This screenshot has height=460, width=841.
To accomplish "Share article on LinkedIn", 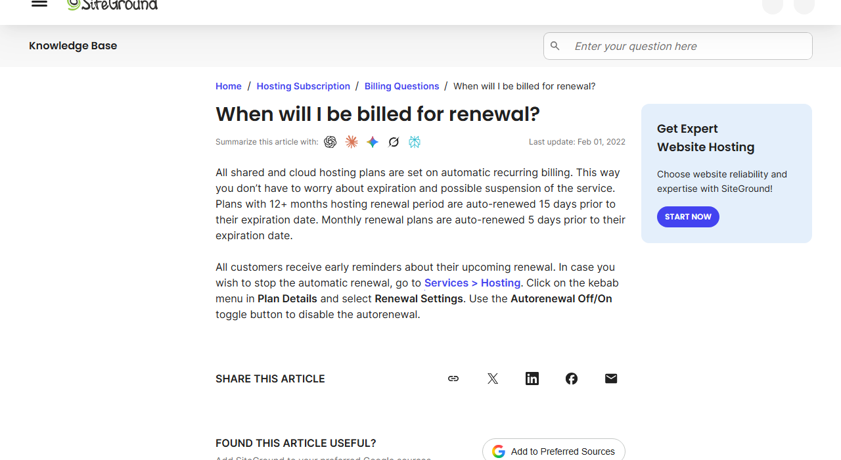I will tap(532, 379).
